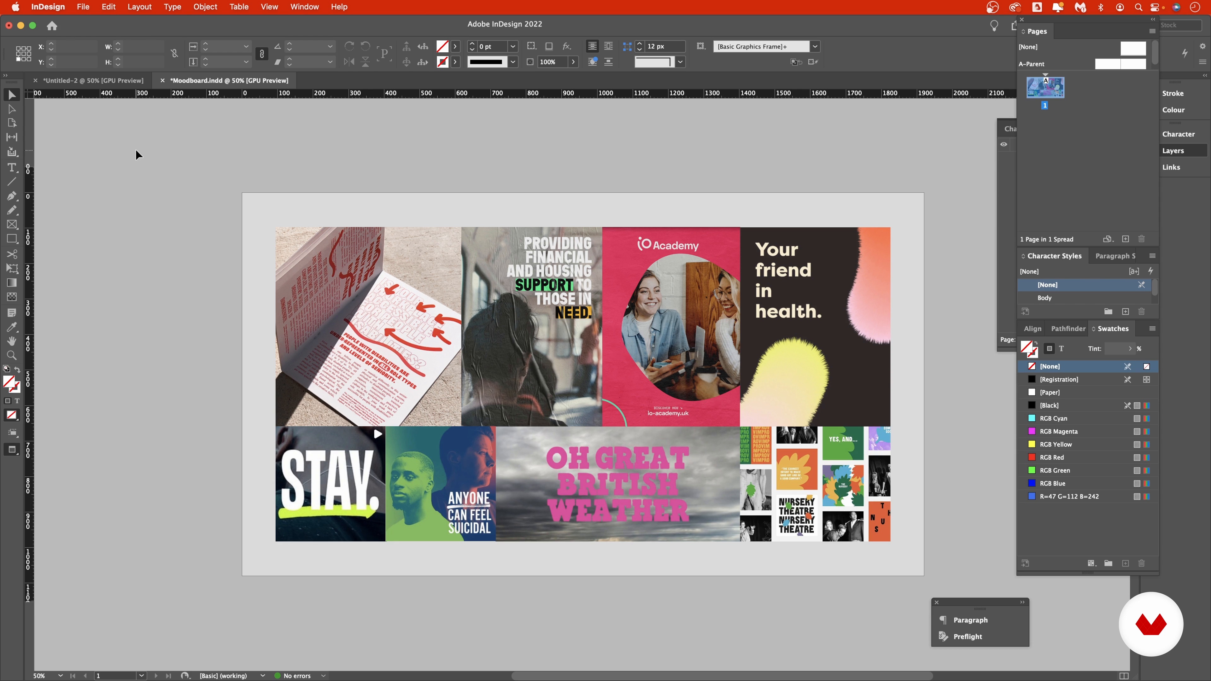
Task: Switch to Untitled-2 document tab
Action: 93,80
